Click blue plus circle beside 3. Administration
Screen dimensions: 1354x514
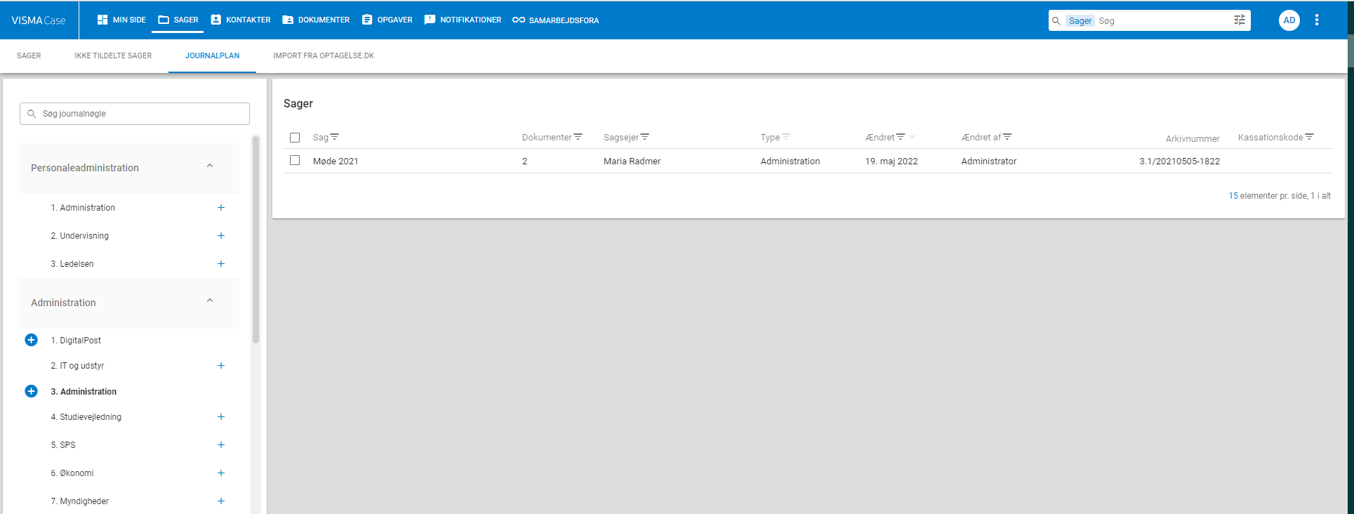(31, 391)
